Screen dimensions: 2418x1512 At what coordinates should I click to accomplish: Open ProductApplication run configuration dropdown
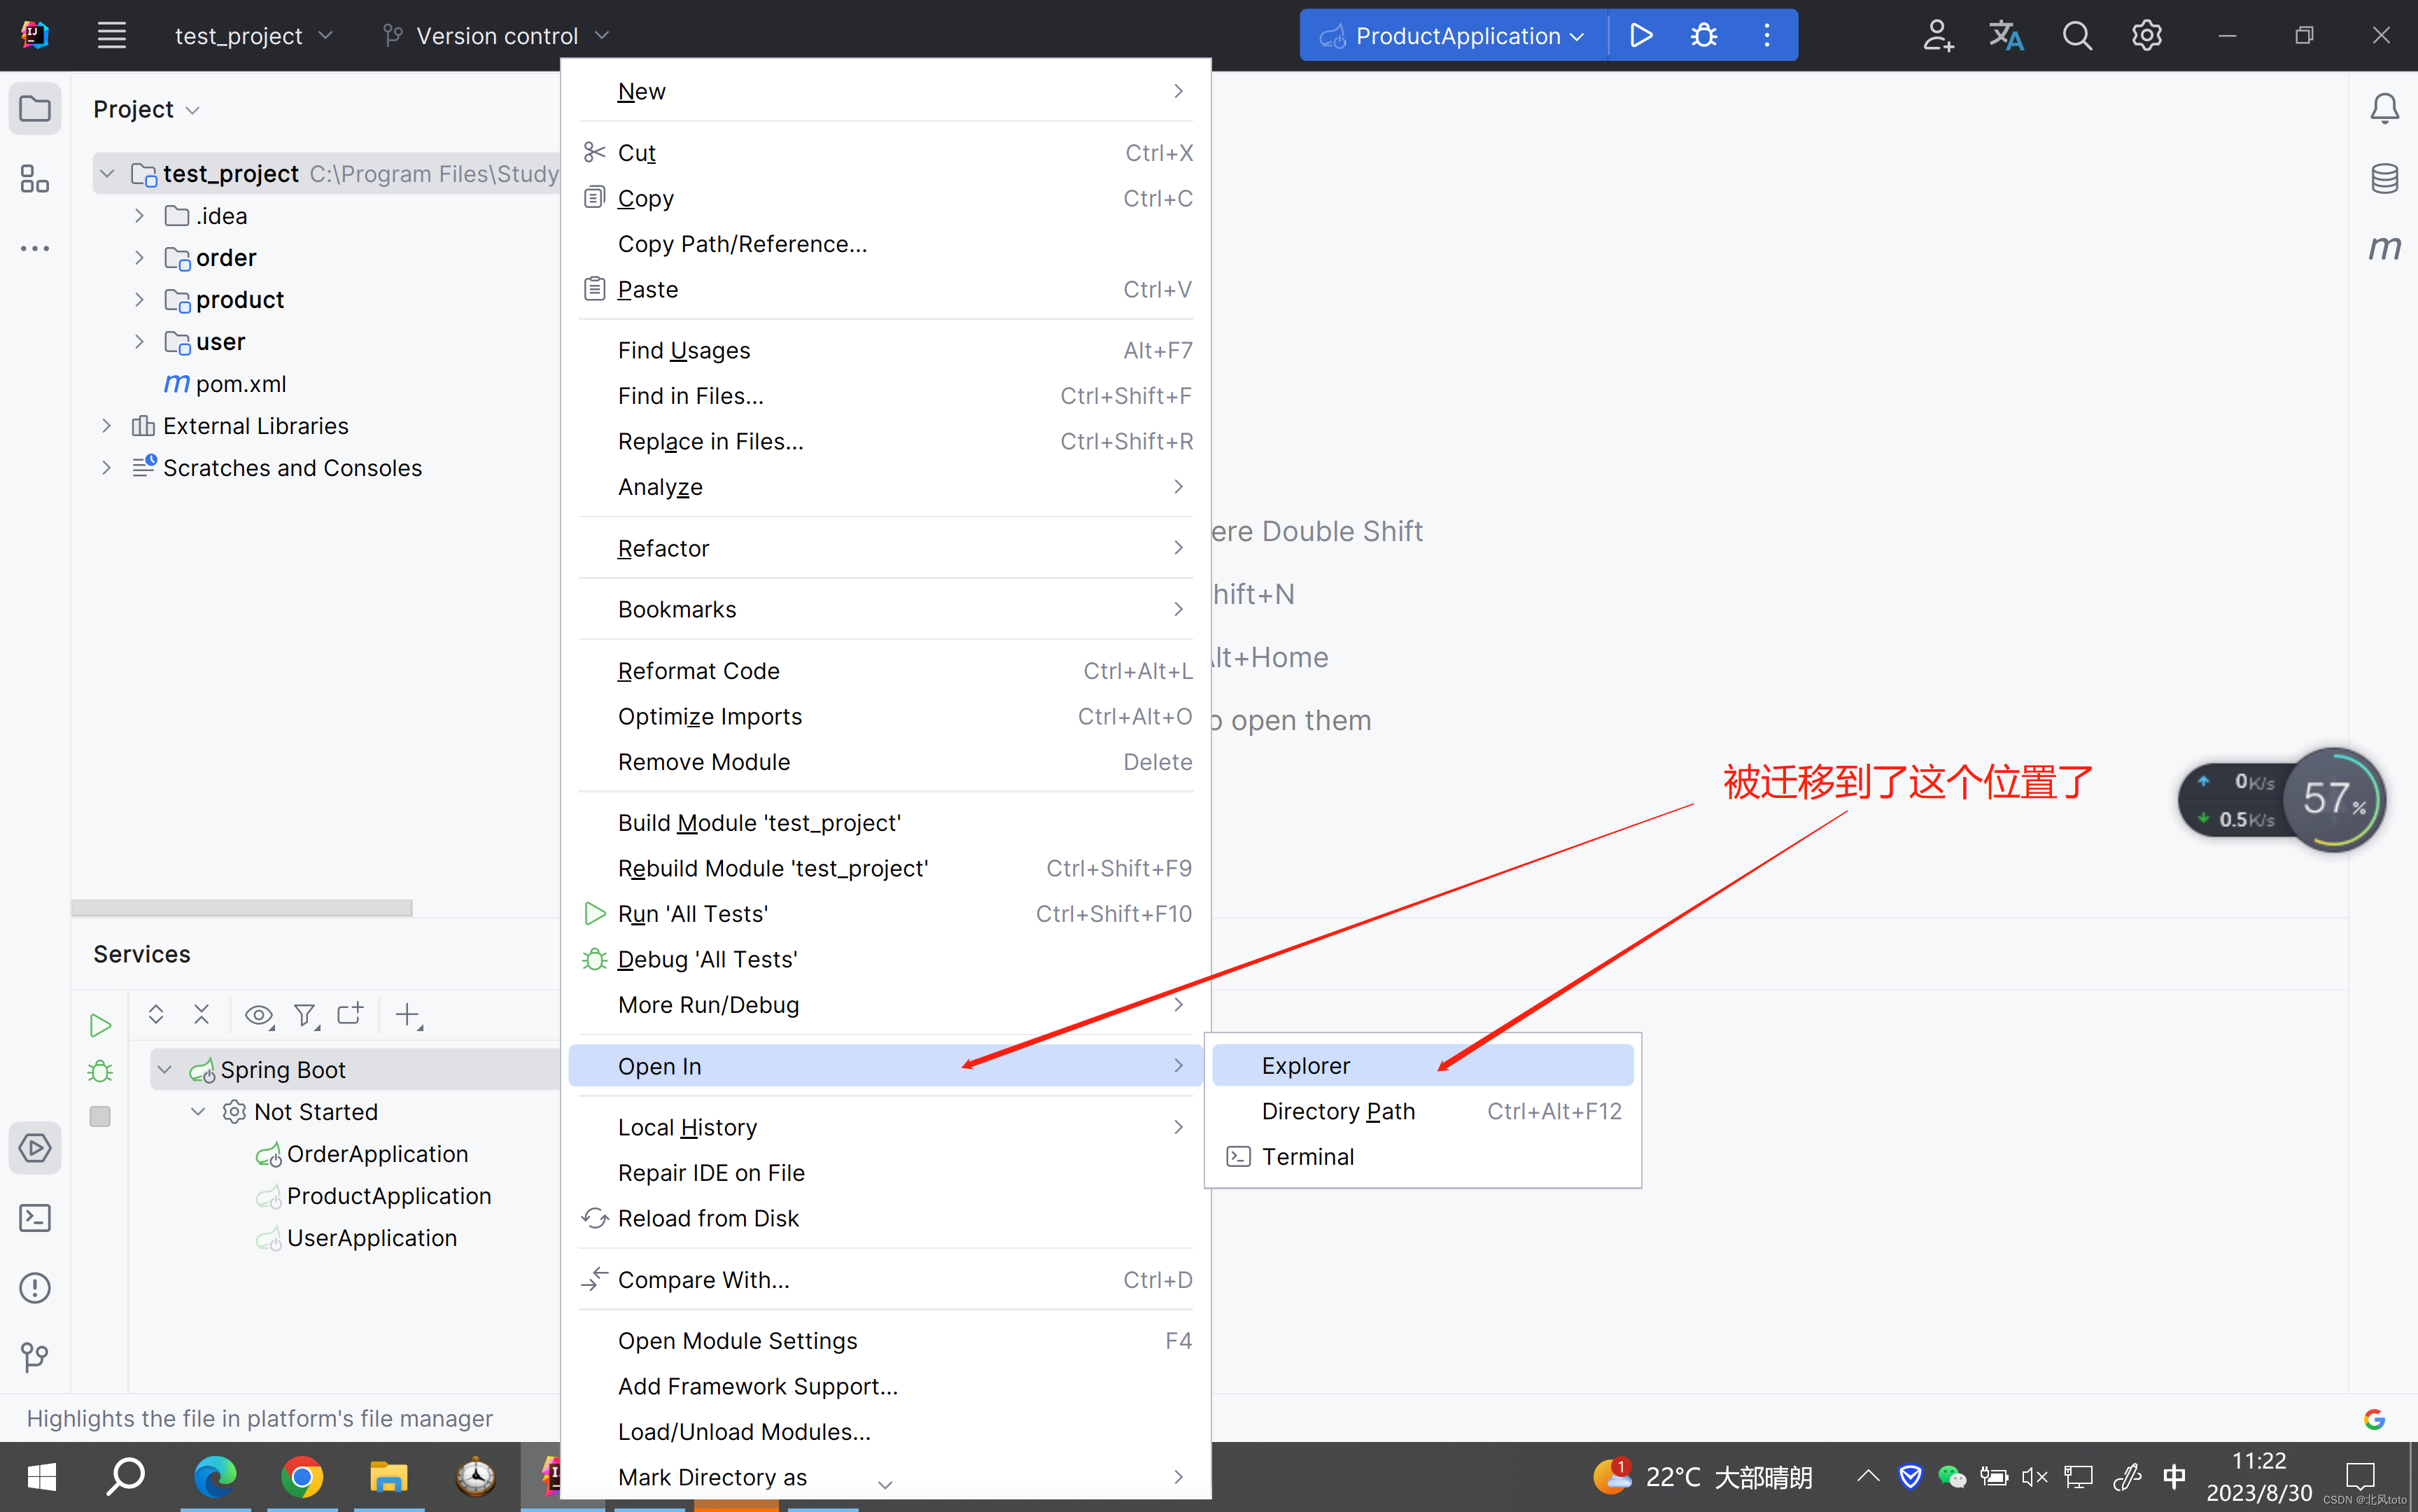[x=1454, y=36]
